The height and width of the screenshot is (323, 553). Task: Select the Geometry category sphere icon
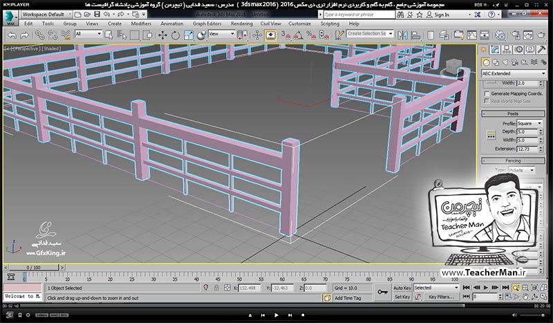486,62
